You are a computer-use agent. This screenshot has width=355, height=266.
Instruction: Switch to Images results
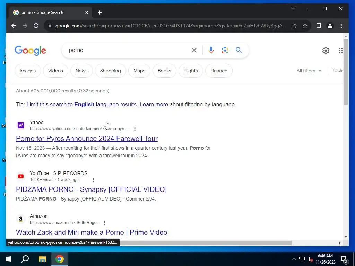[28, 71]
